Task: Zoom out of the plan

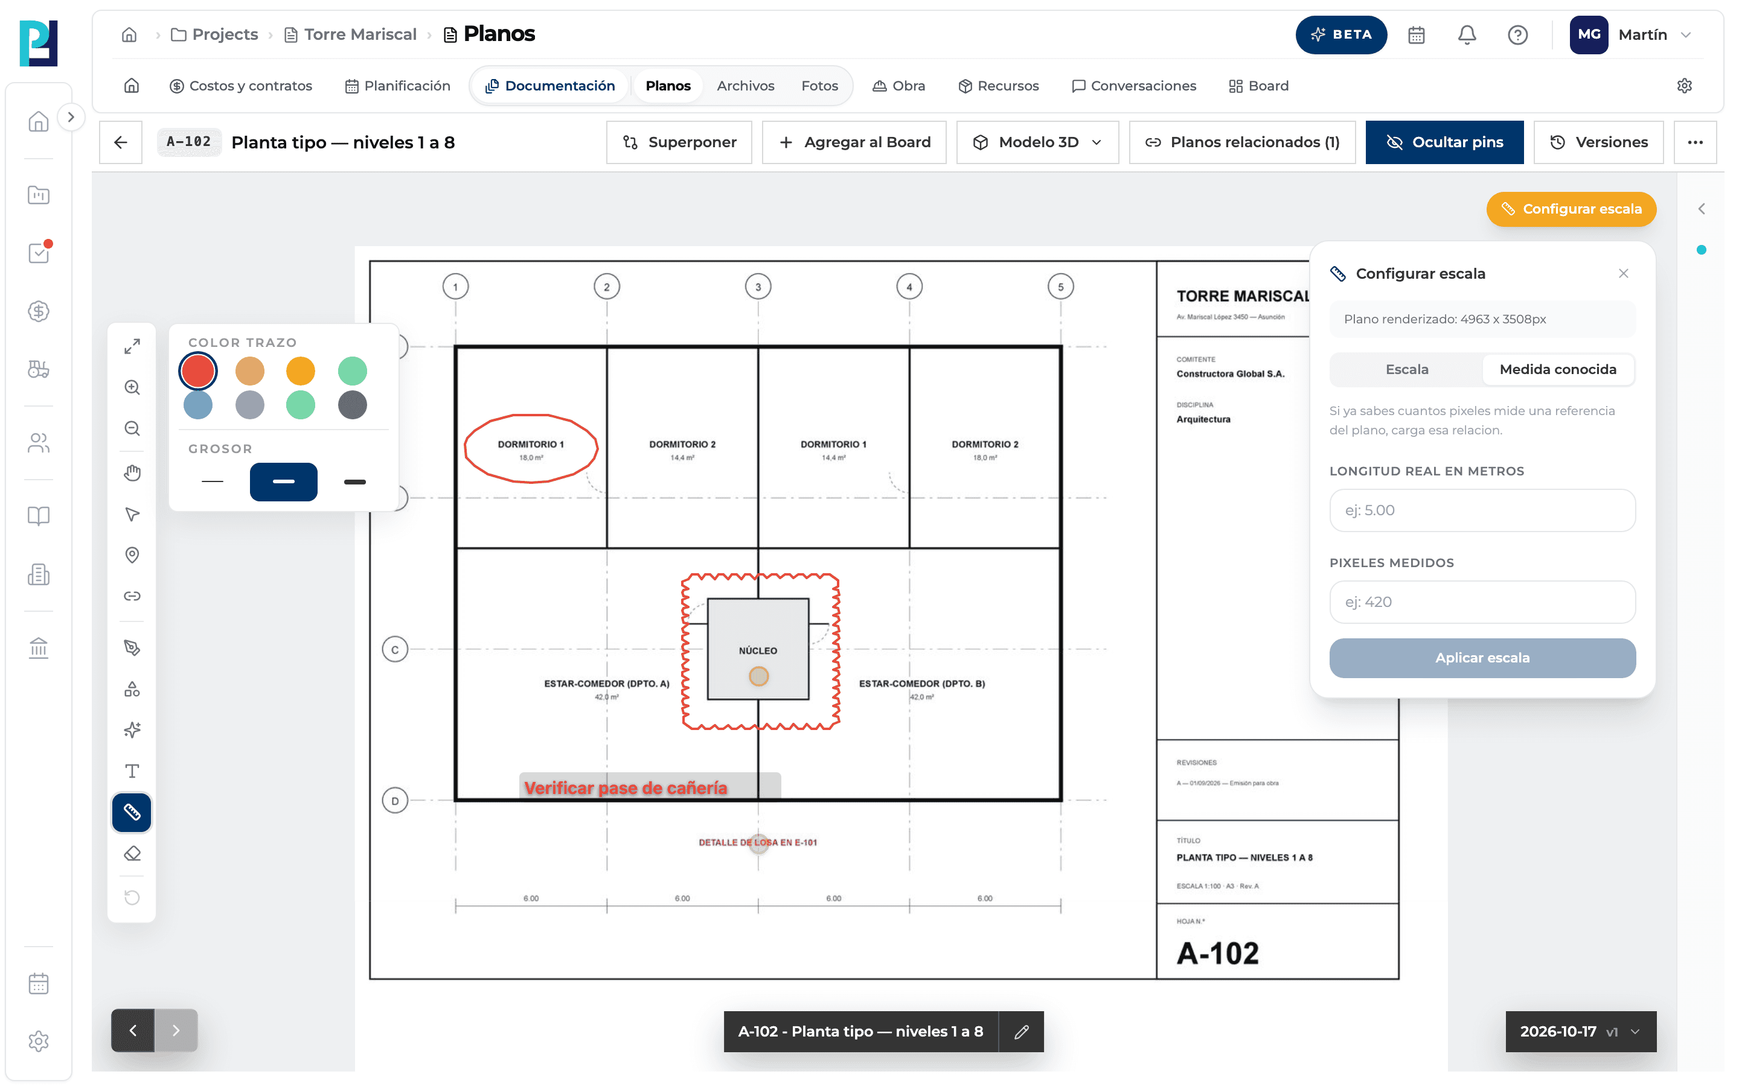Action: pos(132,429)
